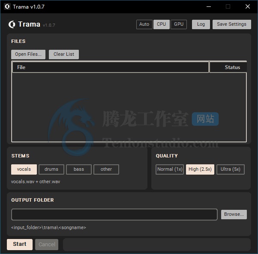The height and width of the screenshot is (254, 258).
Task: Click the Trama logo beside app name
Action: 12,24
